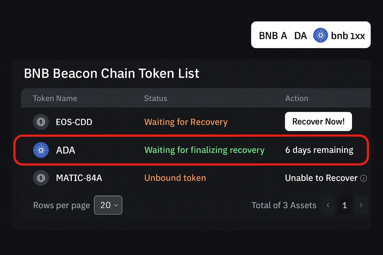
Task: Select page number 1
Action: 344,205
